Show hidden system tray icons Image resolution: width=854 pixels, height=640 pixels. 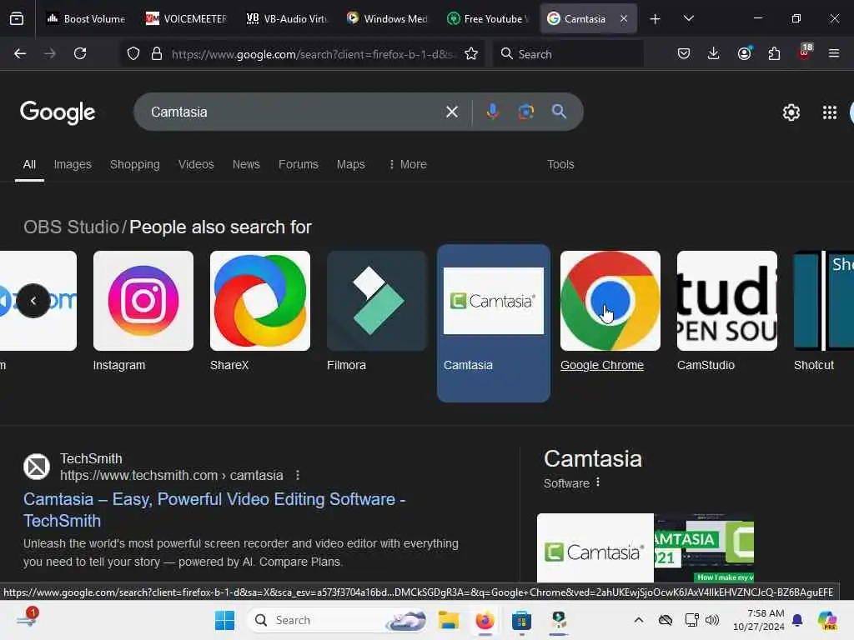pos(639,620)
